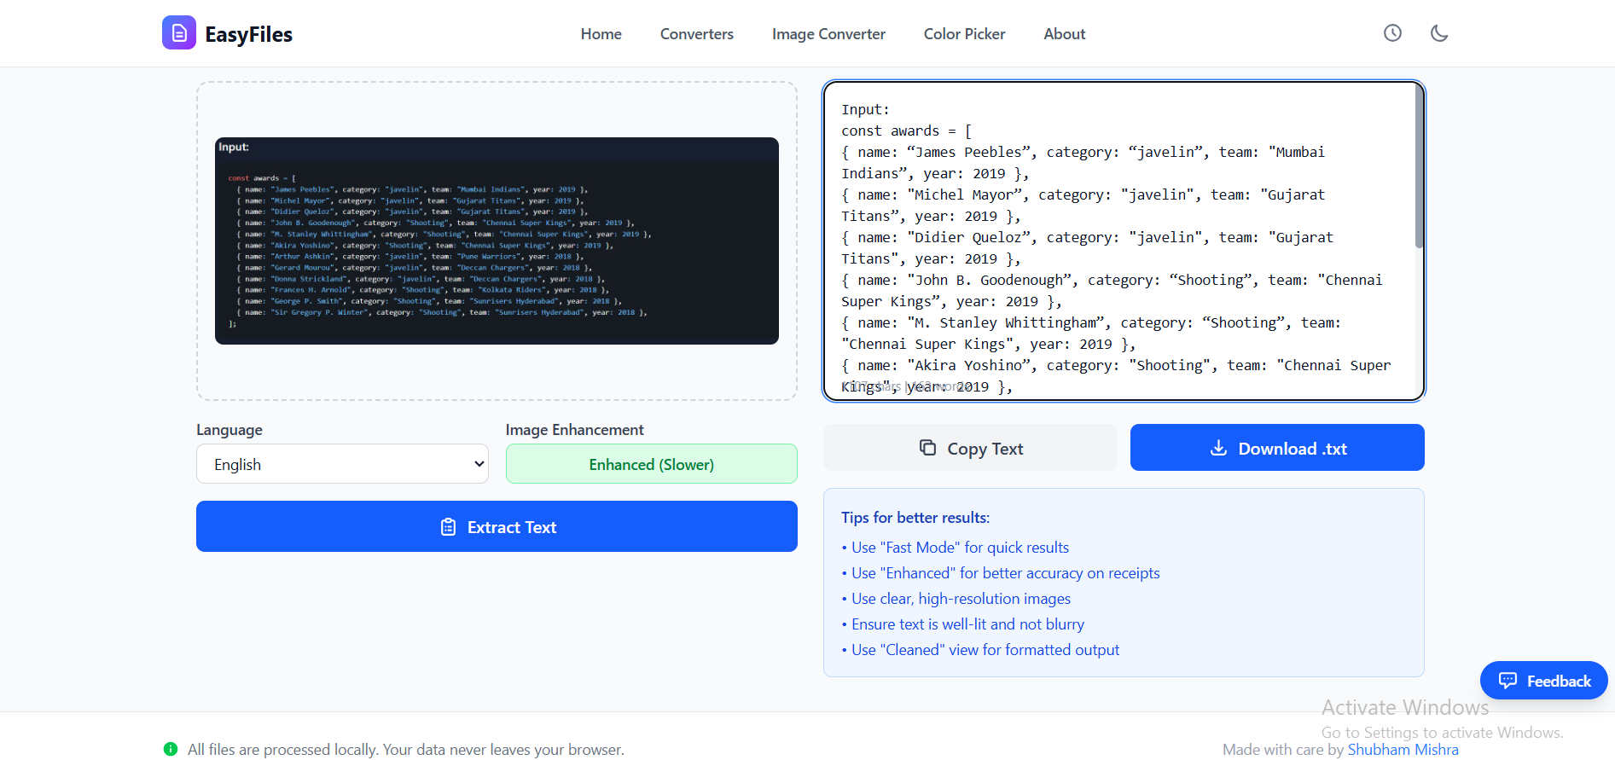The image size is (1615, 760).
Task: Click the 'Image Enhancement' label
Action: [x=574, y=430]
